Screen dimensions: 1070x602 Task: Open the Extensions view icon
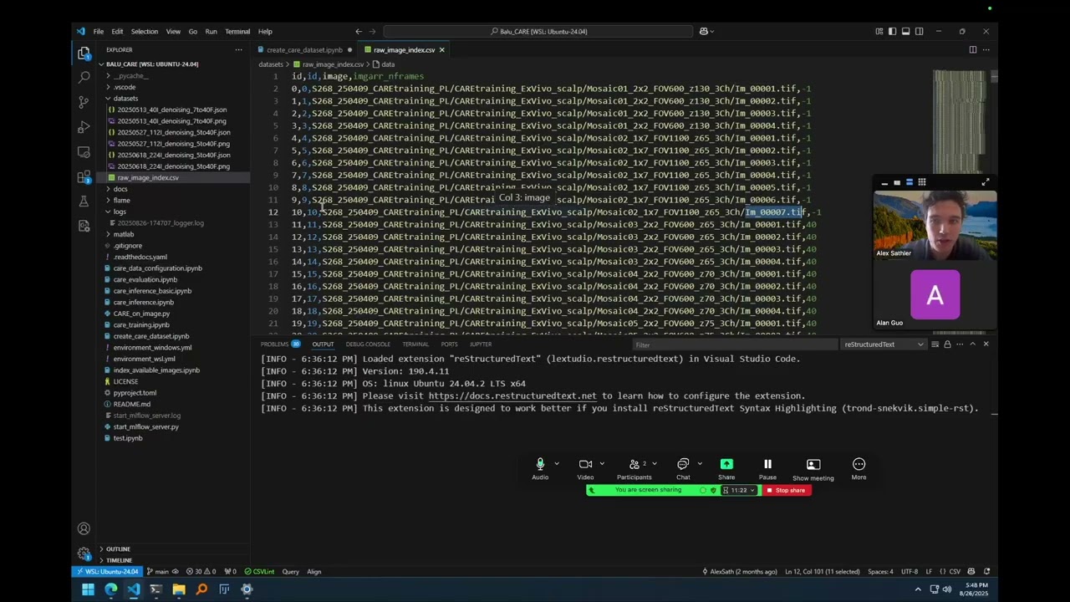84,177
